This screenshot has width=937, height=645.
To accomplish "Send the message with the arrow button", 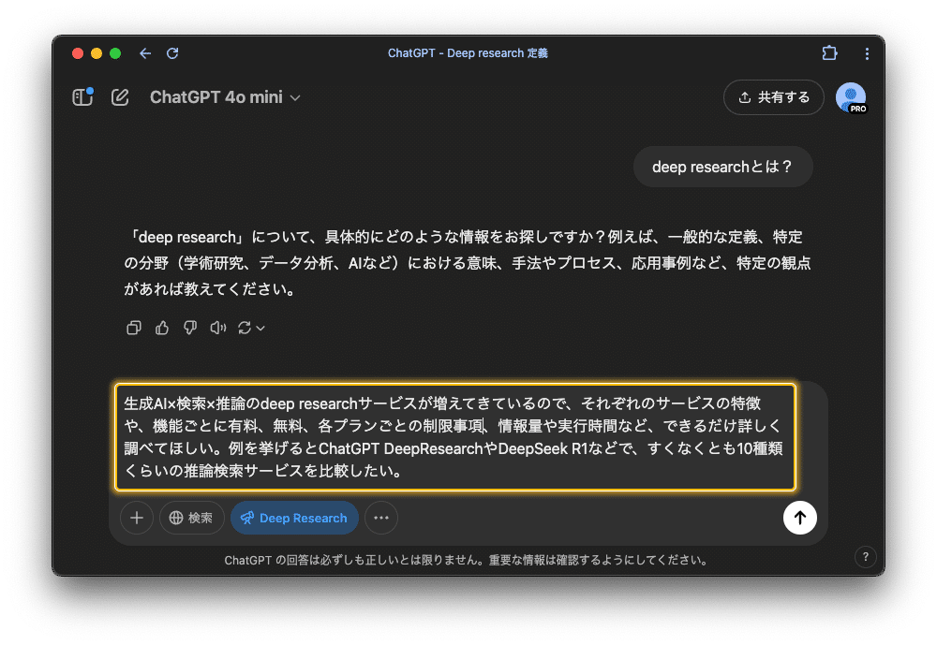I will [x=799, y=518].
